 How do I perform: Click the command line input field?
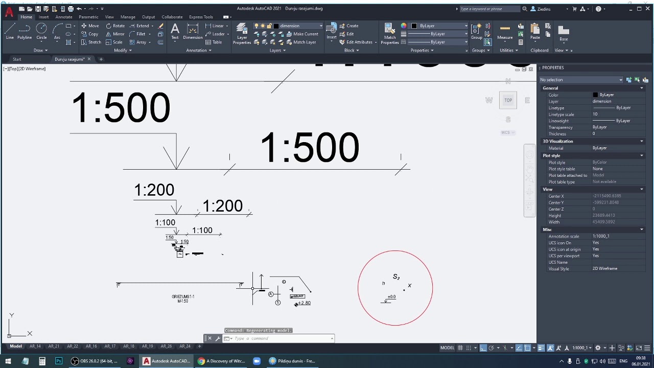click(x=281, y=338)
